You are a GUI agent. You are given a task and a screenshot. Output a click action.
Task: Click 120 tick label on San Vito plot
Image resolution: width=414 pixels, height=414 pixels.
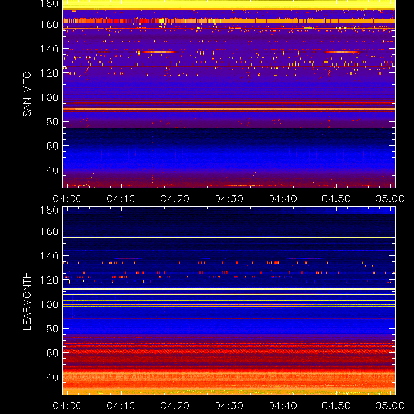49,73
